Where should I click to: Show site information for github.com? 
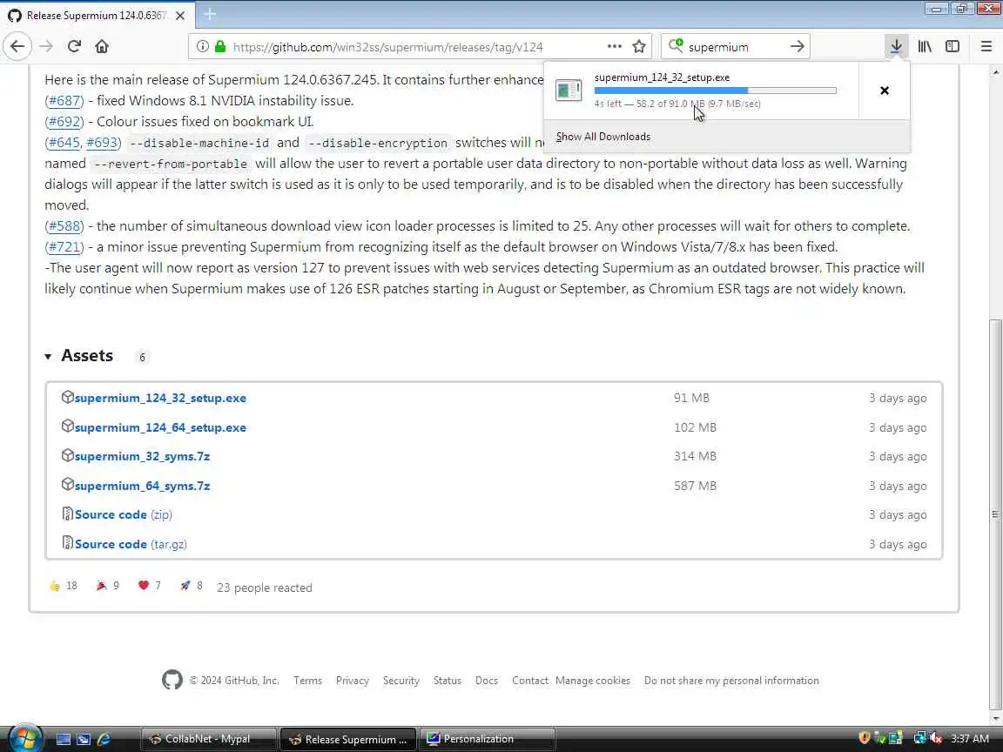(202, 47)
